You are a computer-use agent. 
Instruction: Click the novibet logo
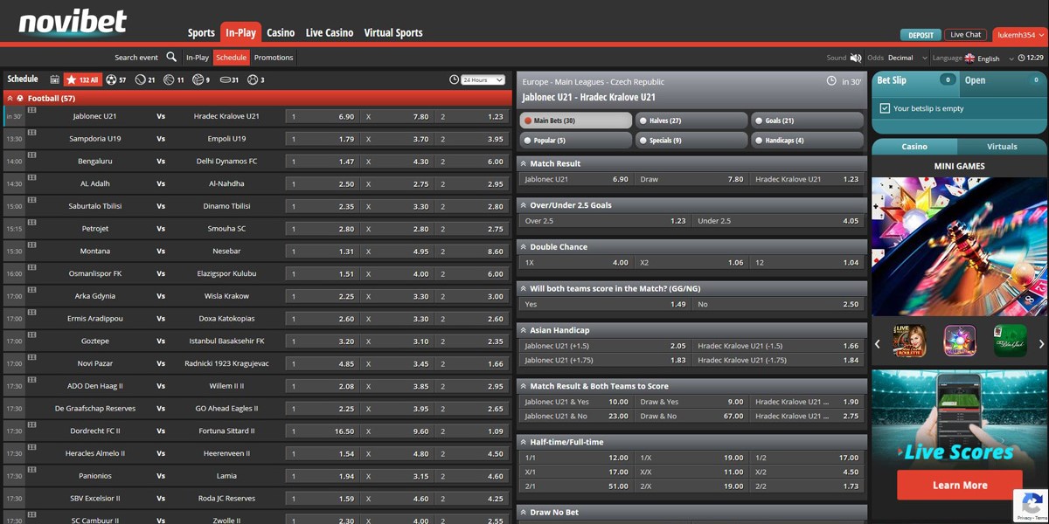(73, 22)
